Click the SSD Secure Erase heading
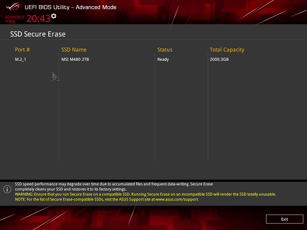 pos(38,34)
